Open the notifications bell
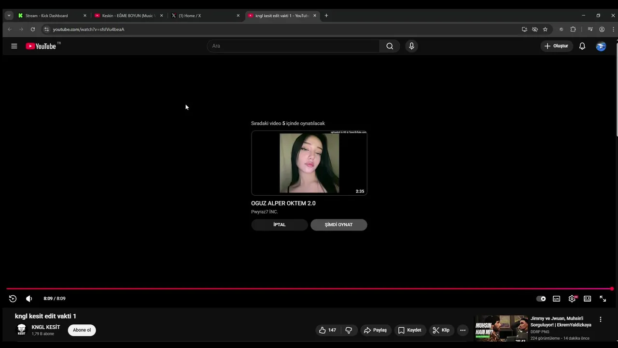 click(x=582, y=46)
